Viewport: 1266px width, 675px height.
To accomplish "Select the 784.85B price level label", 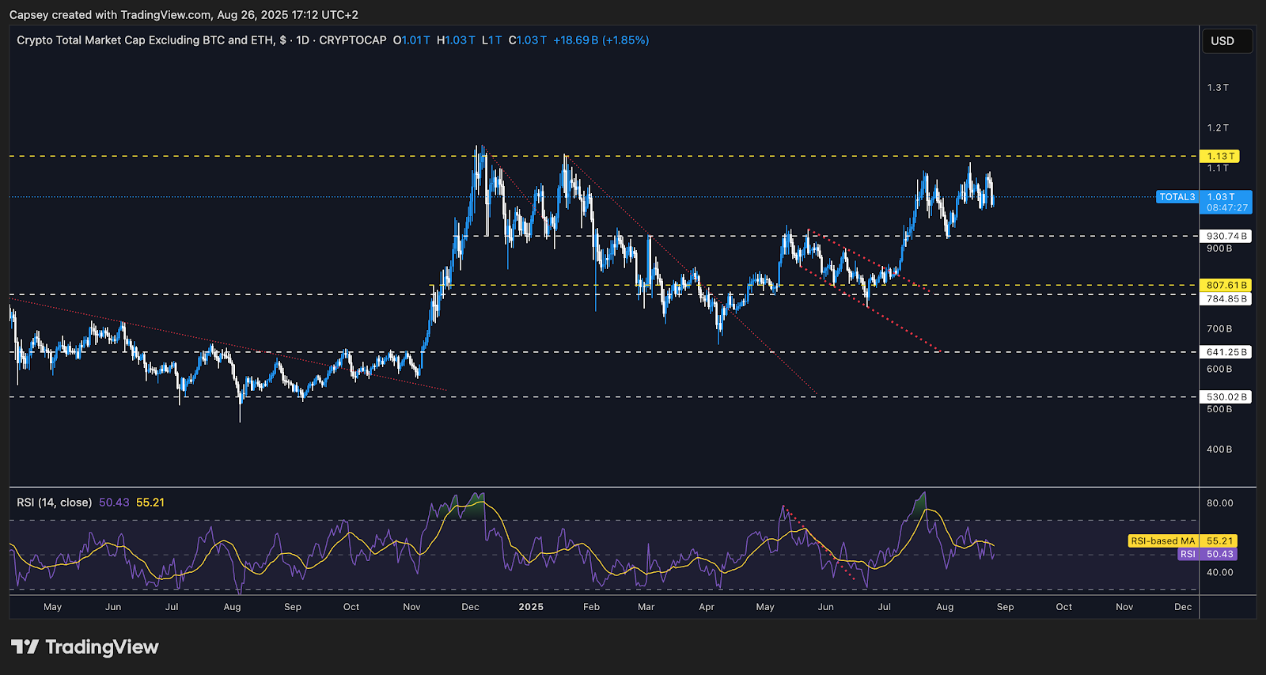I will pyautogui.click(x=1226, y=299).
